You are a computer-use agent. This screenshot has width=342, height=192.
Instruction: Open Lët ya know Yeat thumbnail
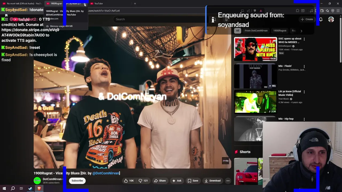pos(255,102)
